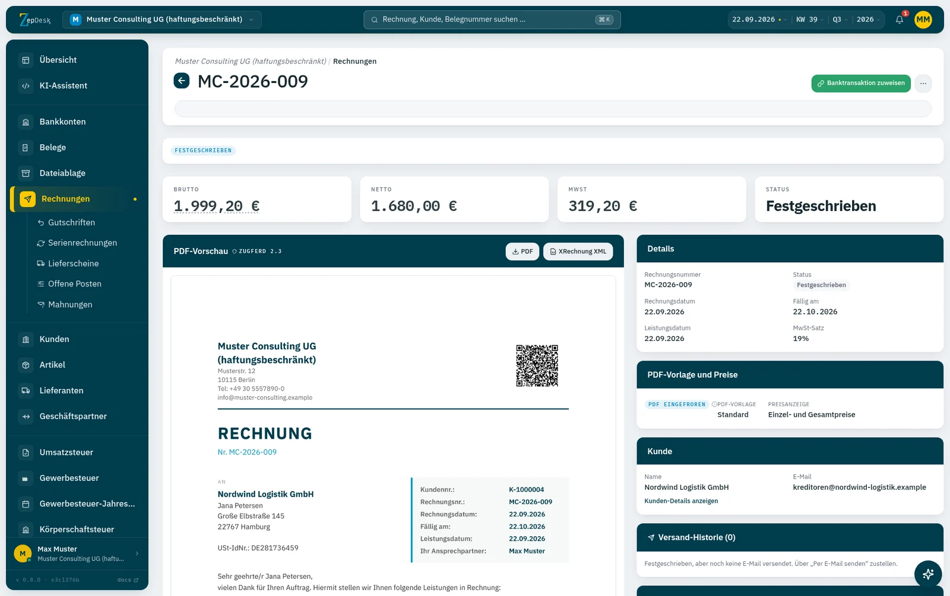Open the date picker 22.09.2026
The width and height of the screenshot is (950, 596).
(x=759, y=20)
